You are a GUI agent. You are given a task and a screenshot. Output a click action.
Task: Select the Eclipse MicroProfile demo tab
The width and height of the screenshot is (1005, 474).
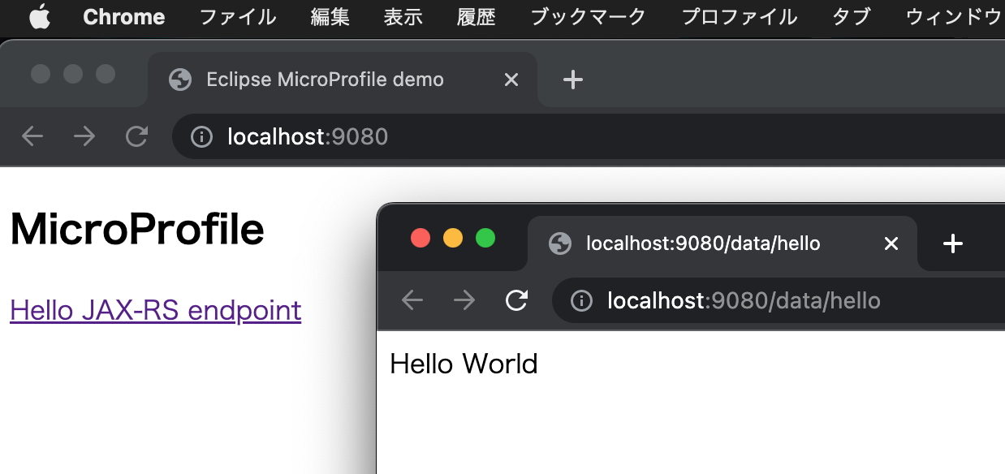click(343, 80)
